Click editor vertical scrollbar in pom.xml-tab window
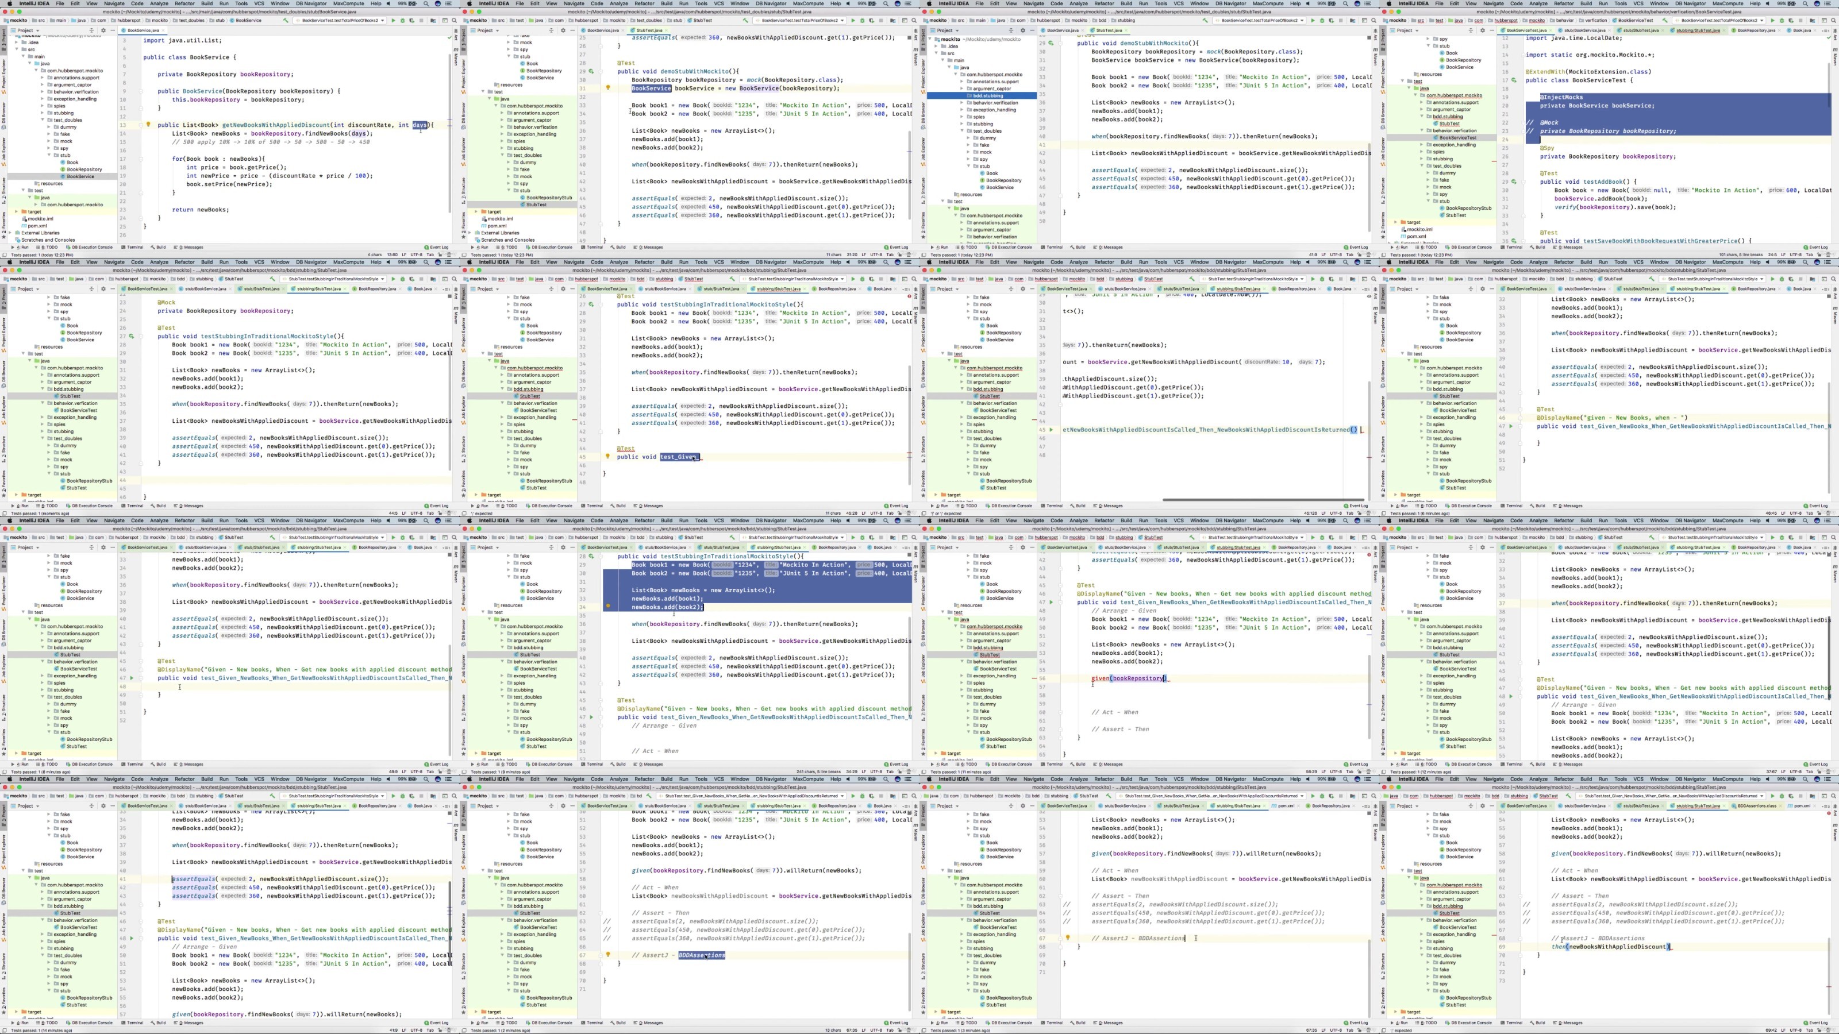This screenshot has width=1839, height=1034. pyautogui.click(x=1369, y=979)
